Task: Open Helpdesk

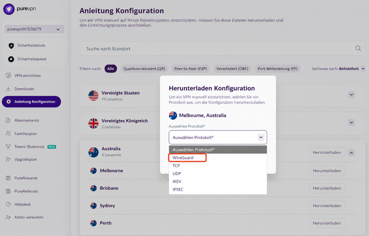Action: (23, 204)
